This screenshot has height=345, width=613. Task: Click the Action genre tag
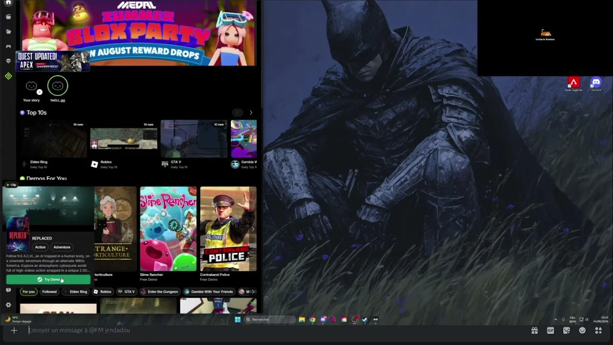(40, 247)
